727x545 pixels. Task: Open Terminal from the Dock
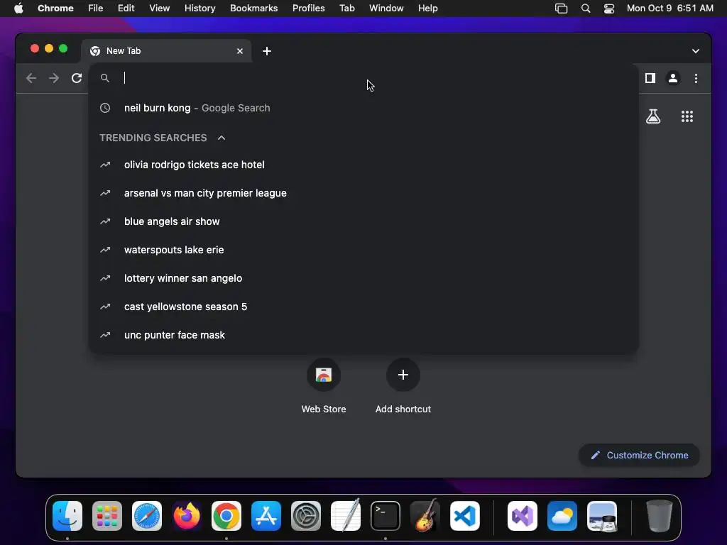pyautogui.click(x=386, y=516)
